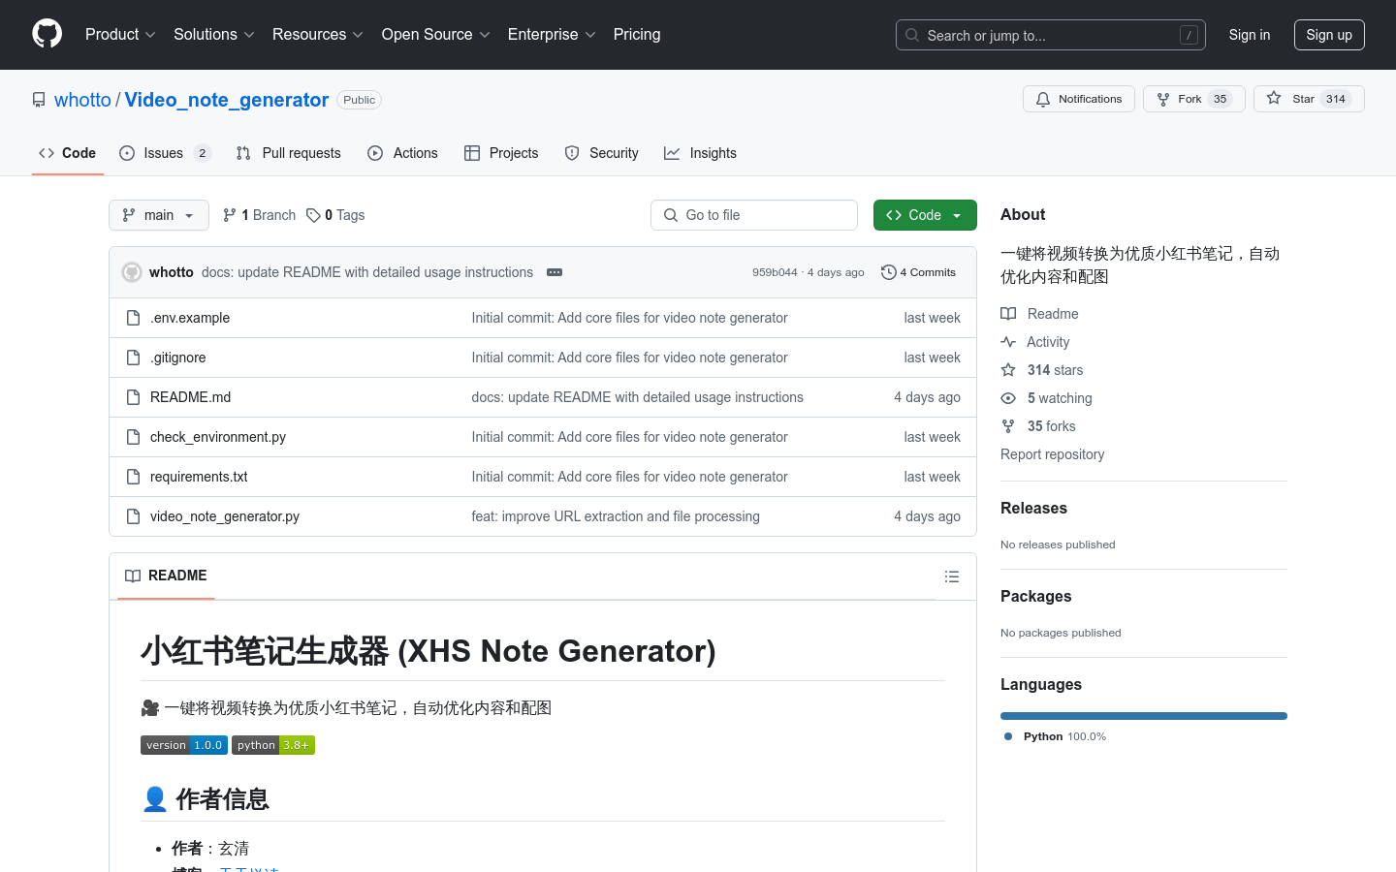Viewport: 1396px width, 872px height.
Task: Expand the Resources menu
Action: 318,35
